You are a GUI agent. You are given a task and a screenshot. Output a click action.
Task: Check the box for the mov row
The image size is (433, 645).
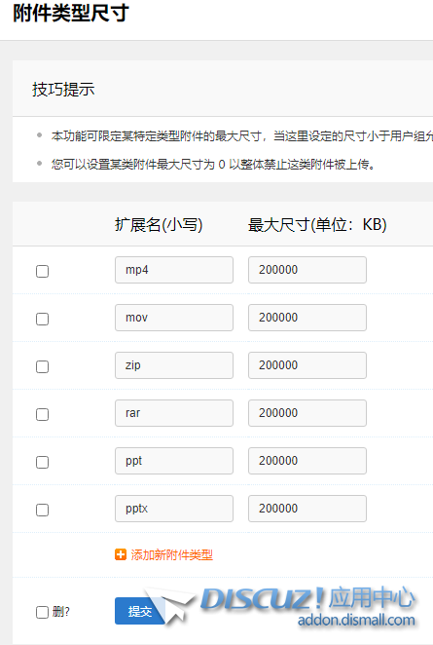tap(42, 319)
